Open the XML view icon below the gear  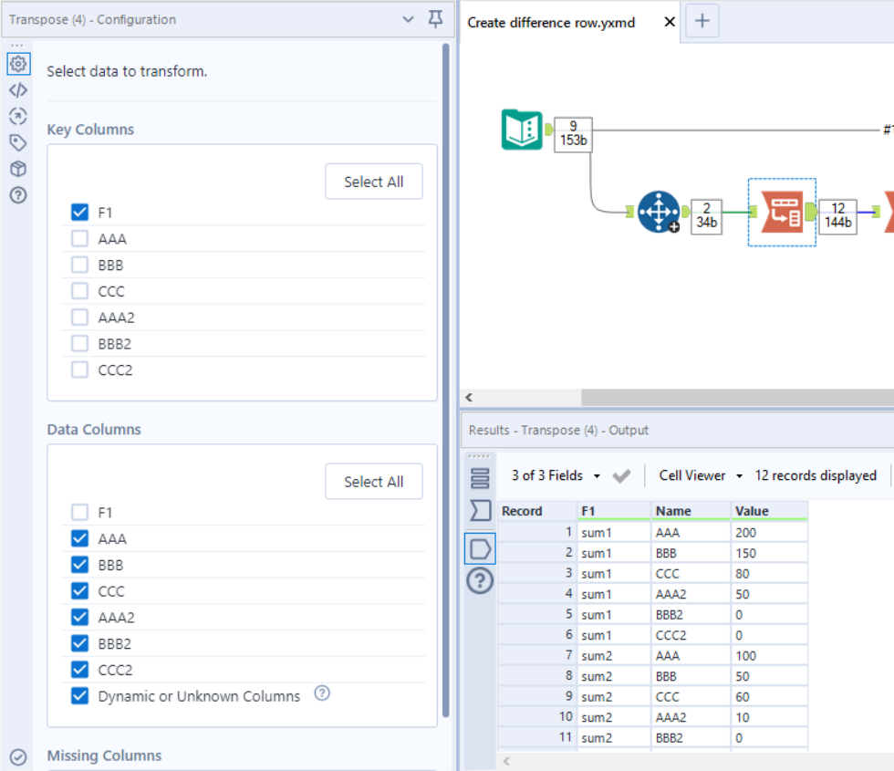(18, 89)
